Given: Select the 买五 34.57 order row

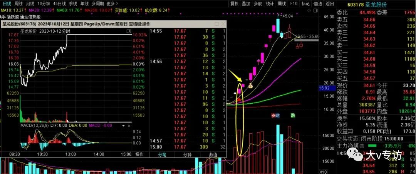Looking at the screenshot, I should tap(376, 78).
